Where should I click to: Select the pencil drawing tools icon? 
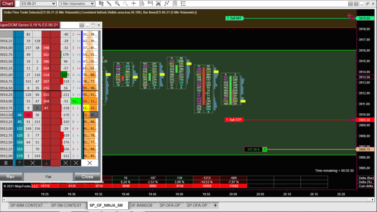pyautogui.click(x=109, y=4)
